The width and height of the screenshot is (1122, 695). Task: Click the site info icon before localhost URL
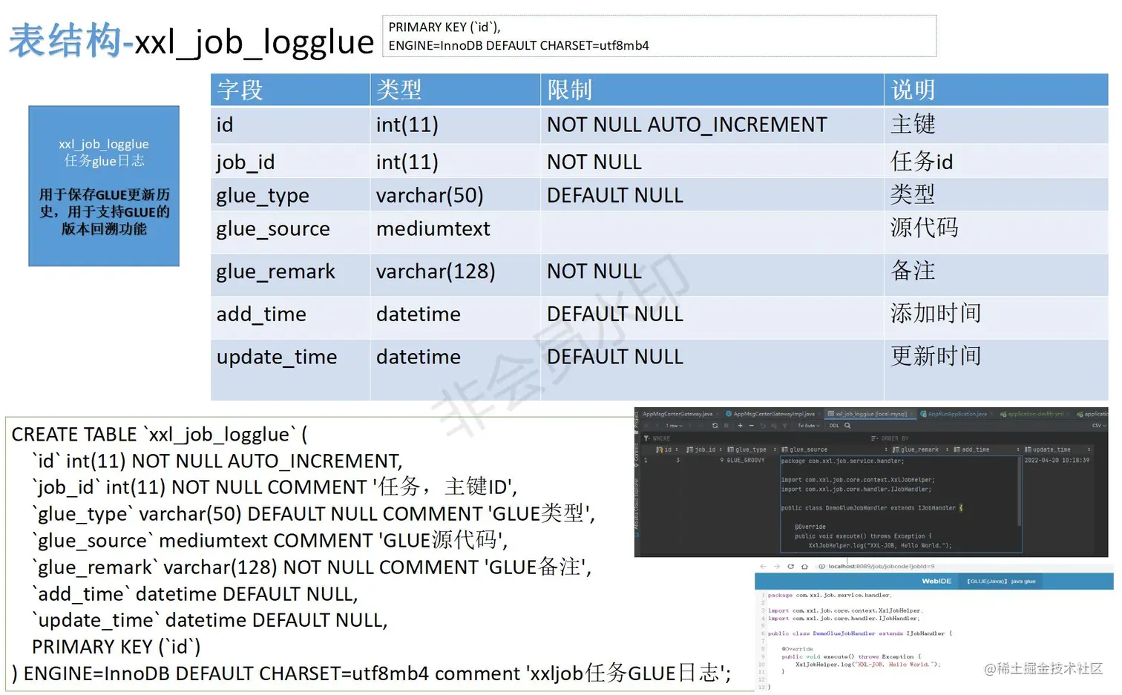click(x=821, y=567)
